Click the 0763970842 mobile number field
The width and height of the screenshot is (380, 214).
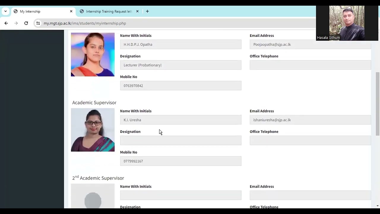tap(180, 86)
